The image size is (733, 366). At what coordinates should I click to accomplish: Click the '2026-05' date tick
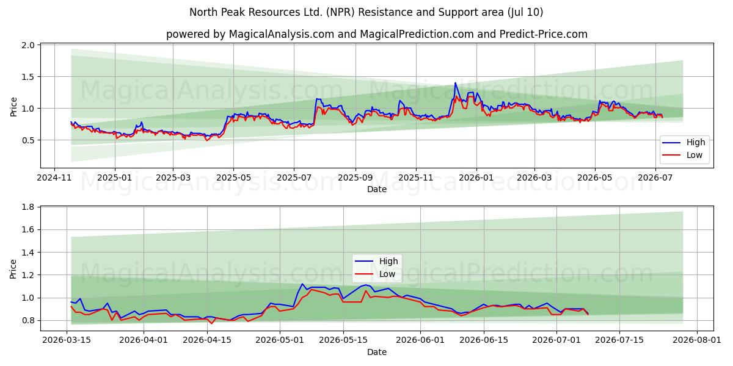click(x=595, y=178)
